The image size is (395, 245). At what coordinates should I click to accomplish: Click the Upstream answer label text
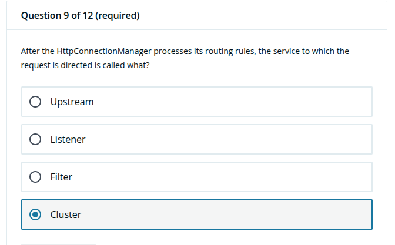(x=72, y=102)
